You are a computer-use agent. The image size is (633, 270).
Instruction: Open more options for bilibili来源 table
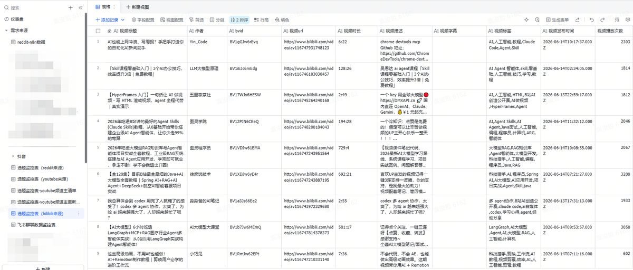(x=80, y=214)
